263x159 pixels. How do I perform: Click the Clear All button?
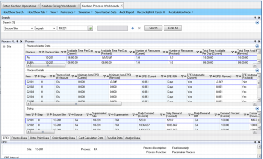(x=173, y=28)
